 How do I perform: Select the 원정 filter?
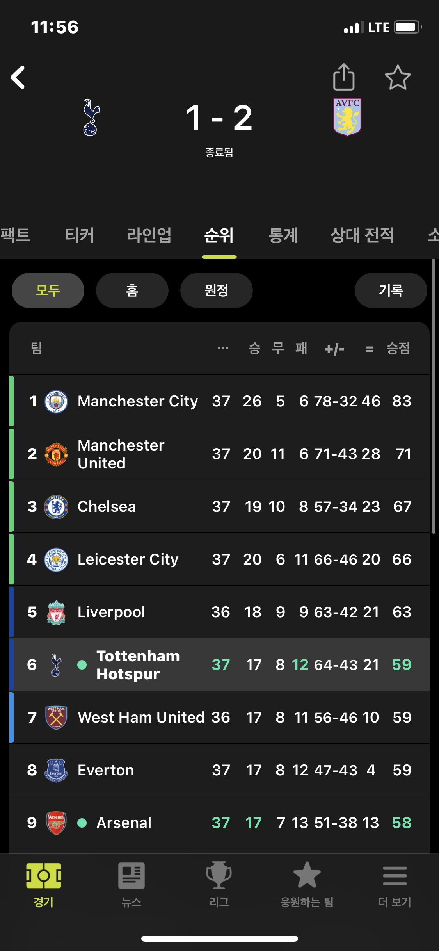coord(217,290)
